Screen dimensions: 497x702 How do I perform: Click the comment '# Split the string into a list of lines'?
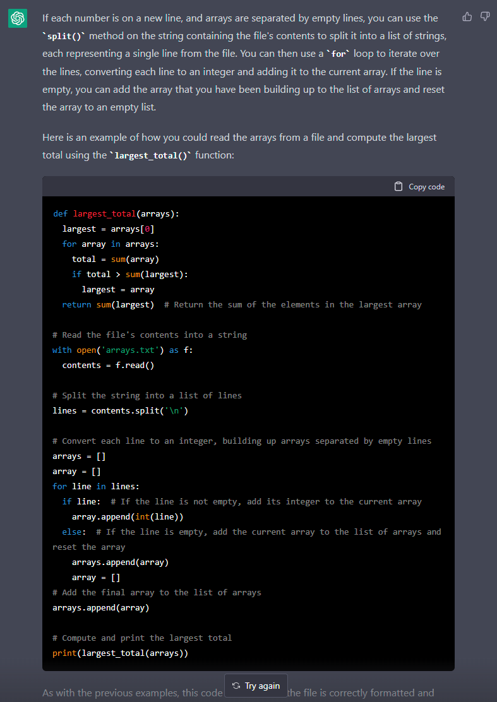tap(147, 395)
